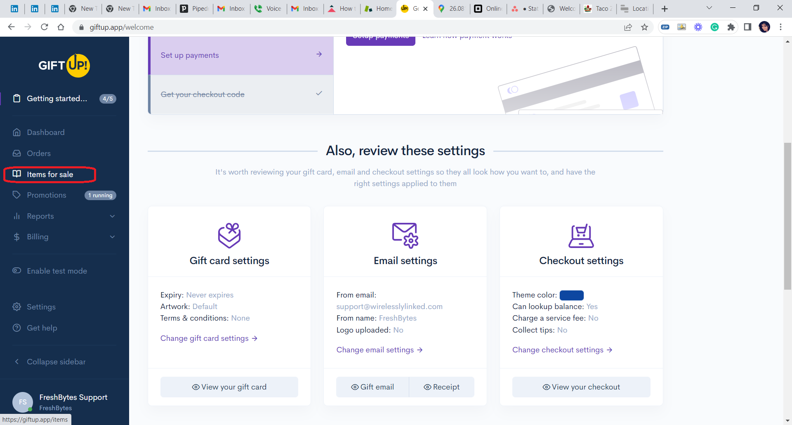The width and height of the screenshot is (792, 425).
Task: Click the Checkout settings cart icon
Action: coord(581,236)
